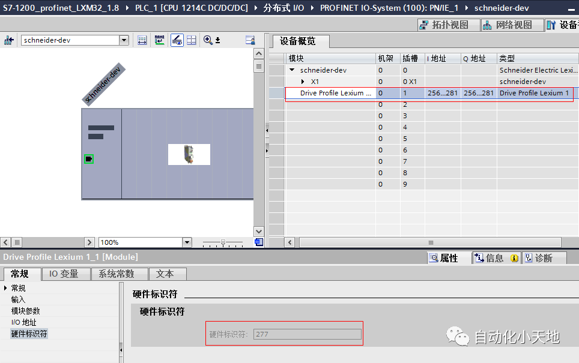
Task: Expand the X1 interface tree row
Action: pos(303,82)
